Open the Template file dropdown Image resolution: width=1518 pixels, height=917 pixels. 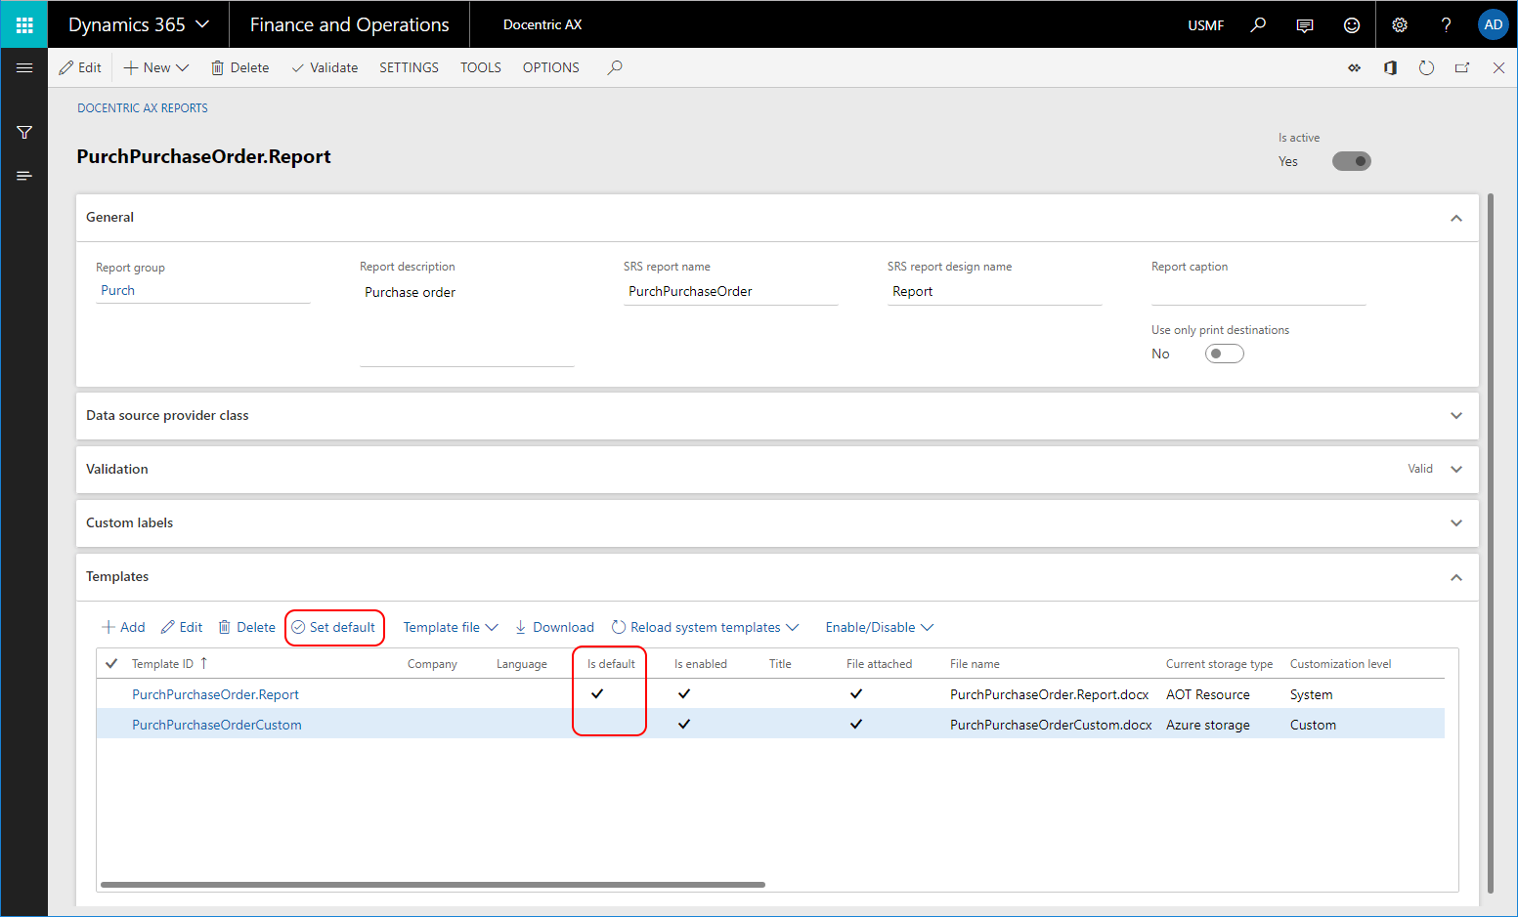pos(451,627)
